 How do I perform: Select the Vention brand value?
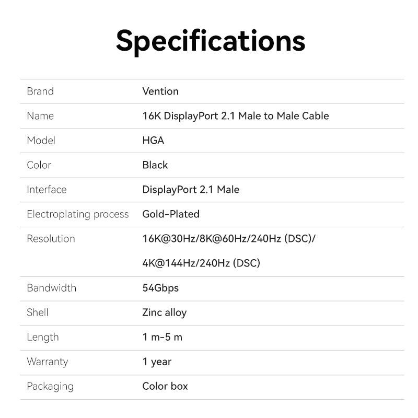point(160,91)
